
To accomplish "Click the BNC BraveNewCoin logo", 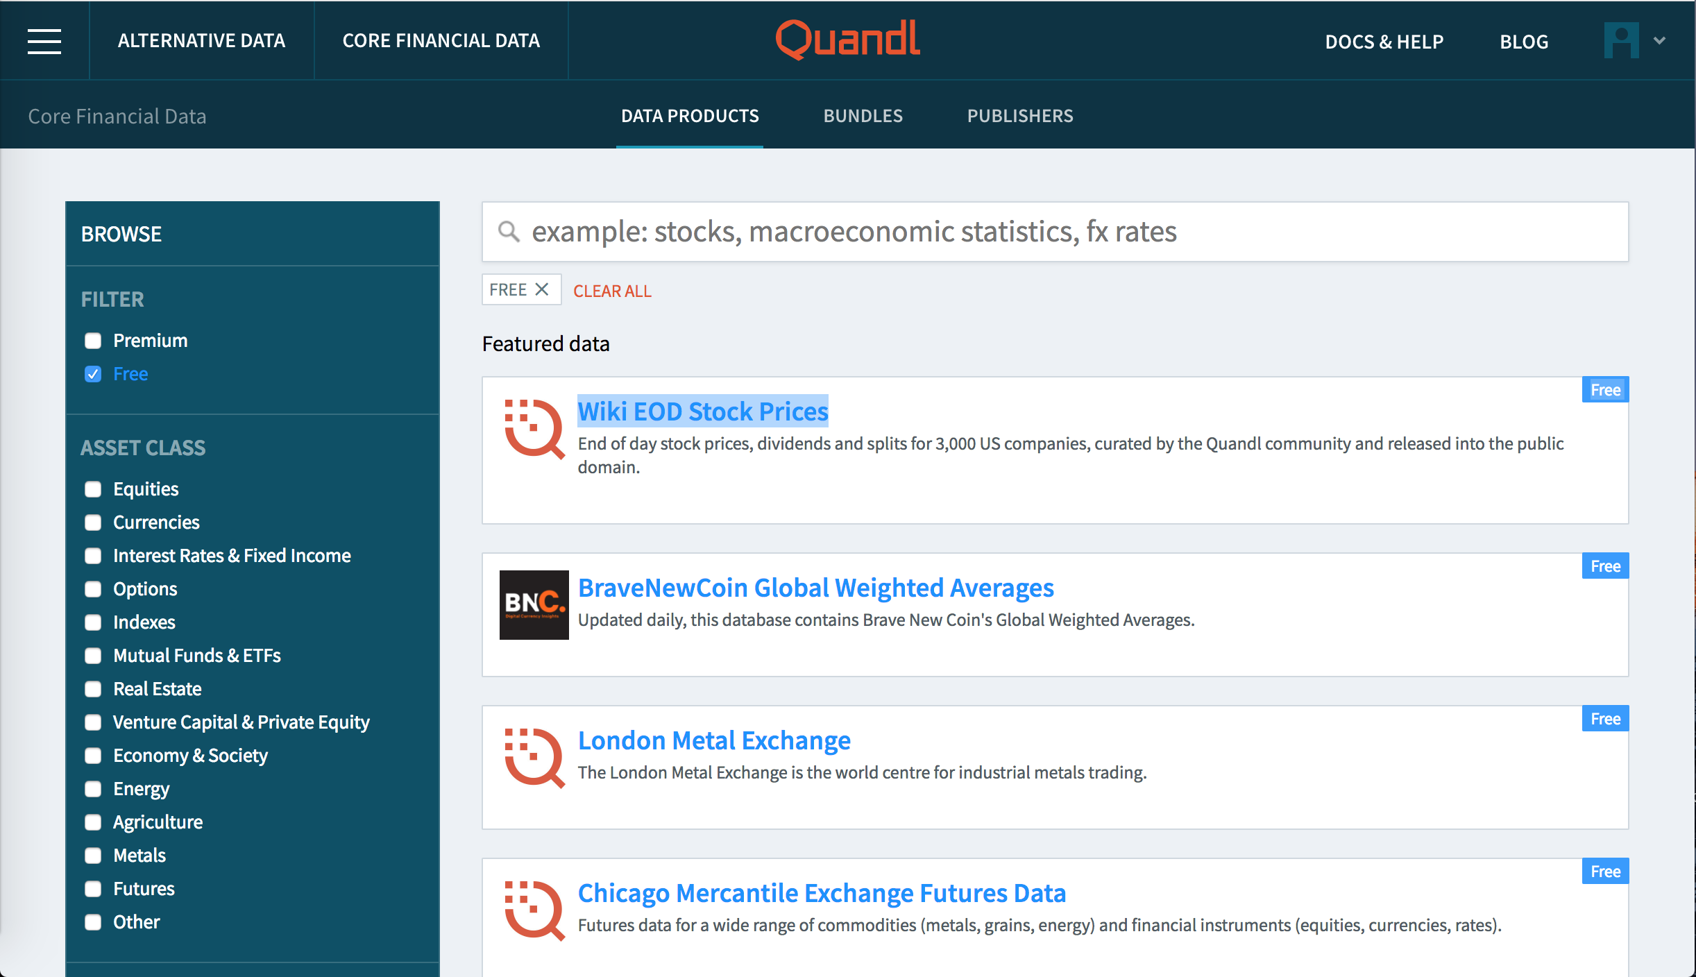I will pos(534,604).
